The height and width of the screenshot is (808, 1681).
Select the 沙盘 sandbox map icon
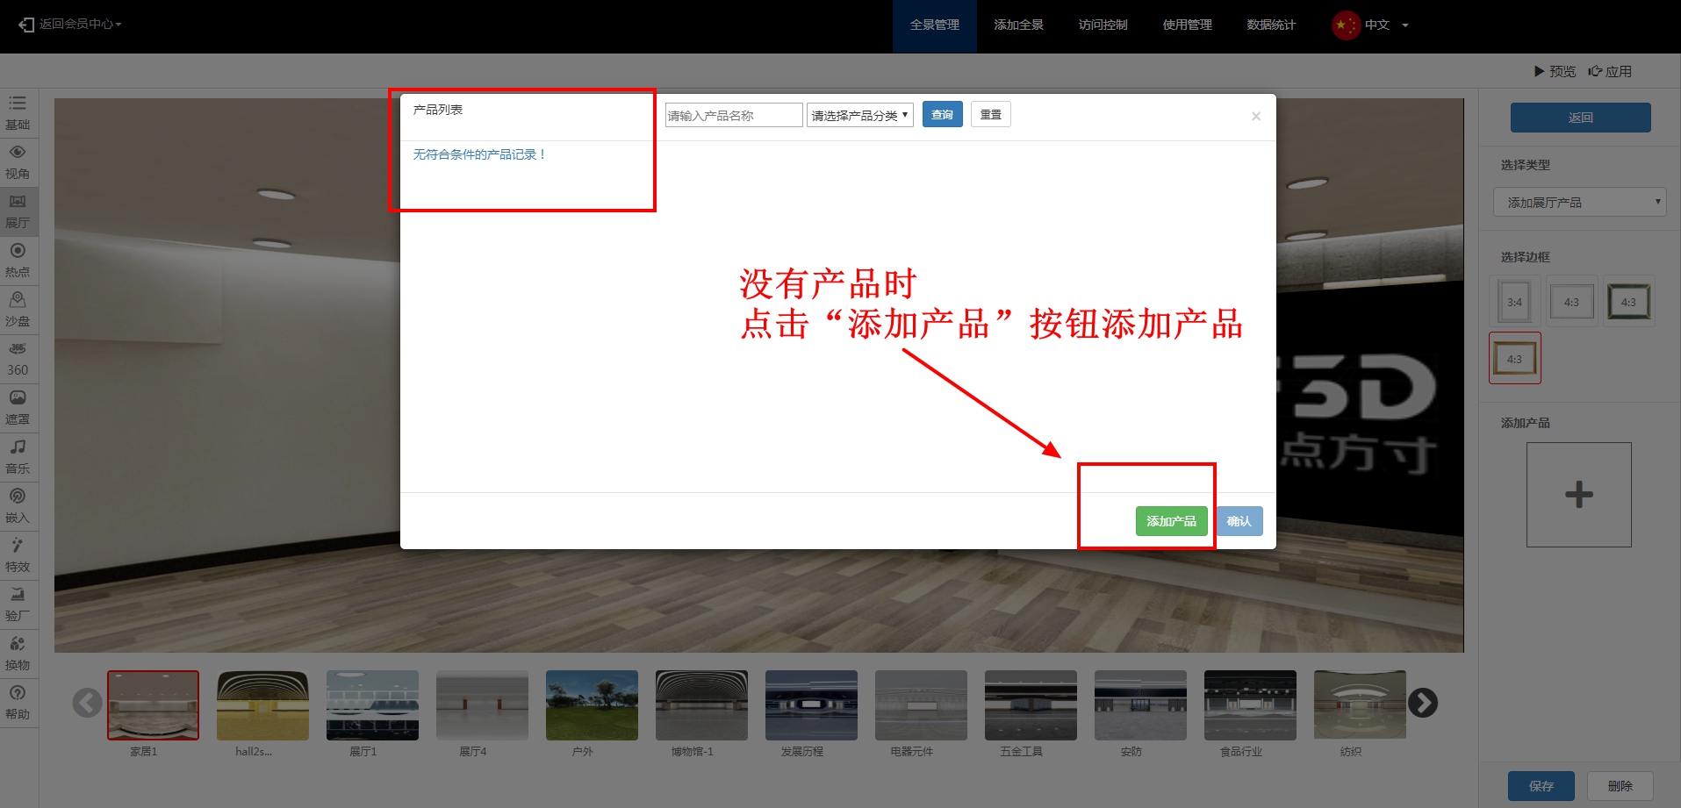tap(18, 309)
